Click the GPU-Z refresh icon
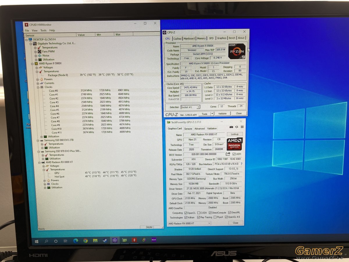This screenshot has width=349, height=262. (237, 127)
